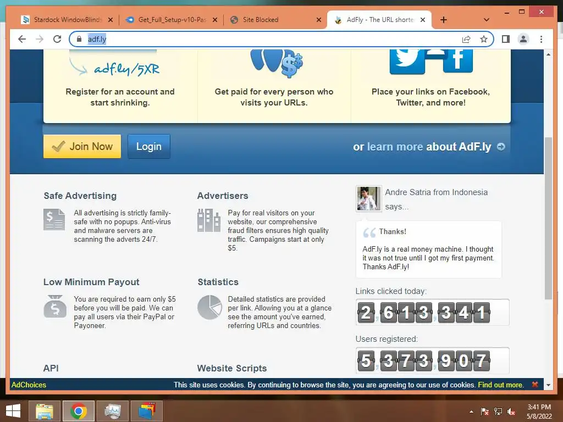Click the Advertisers buildings icon
Viewport: 563px width, 422px height.
tap(208, 220)
